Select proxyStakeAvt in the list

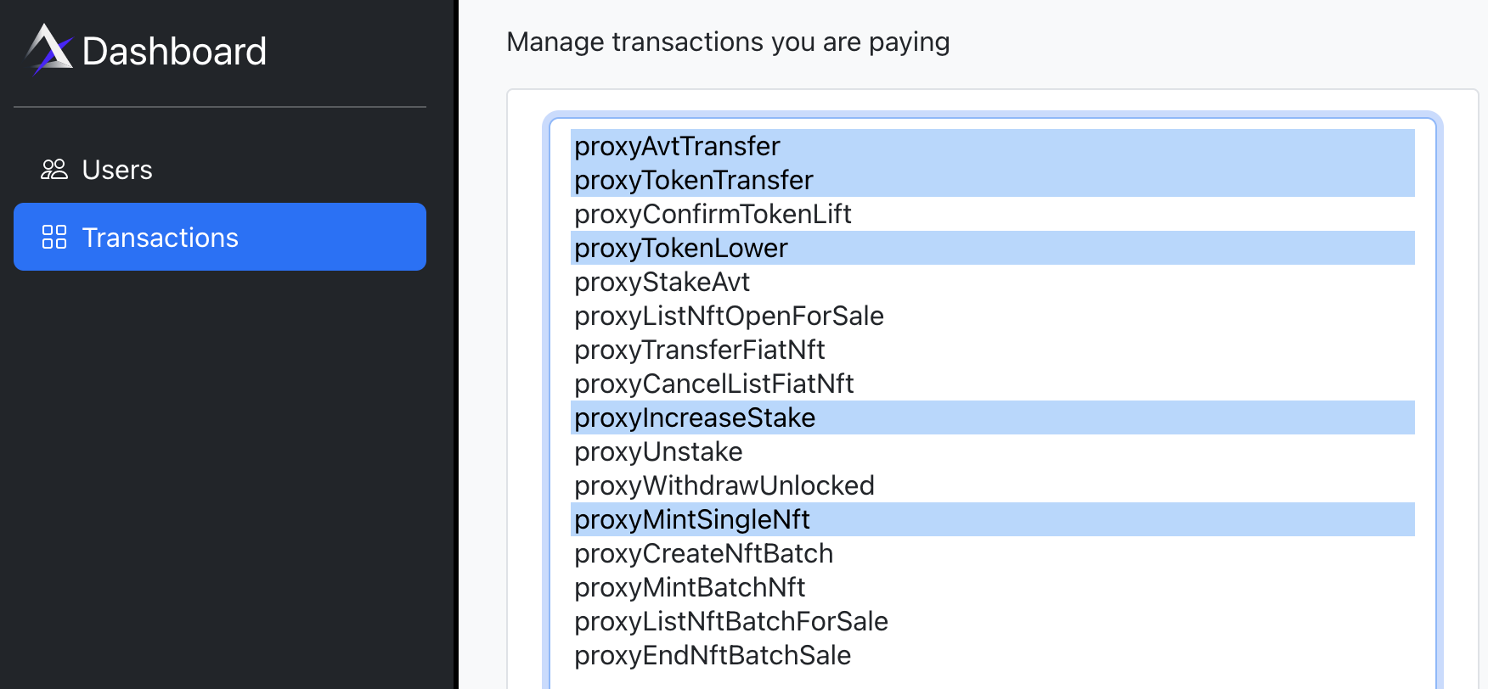(x=662, y=282)
